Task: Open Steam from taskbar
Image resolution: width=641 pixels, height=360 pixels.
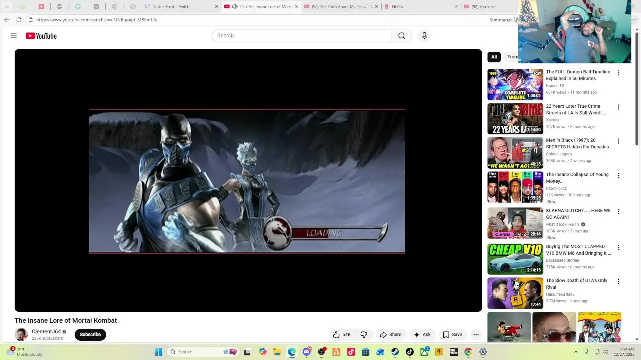Action: pos(395,352)
